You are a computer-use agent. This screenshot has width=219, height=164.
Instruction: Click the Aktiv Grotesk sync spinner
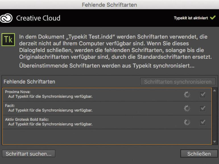pyautogui.click(x=187, y=122)
